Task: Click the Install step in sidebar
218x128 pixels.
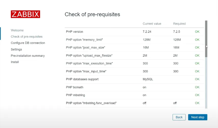Action: coord(15,62)
